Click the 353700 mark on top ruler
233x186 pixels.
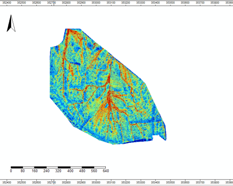(200, 3)
